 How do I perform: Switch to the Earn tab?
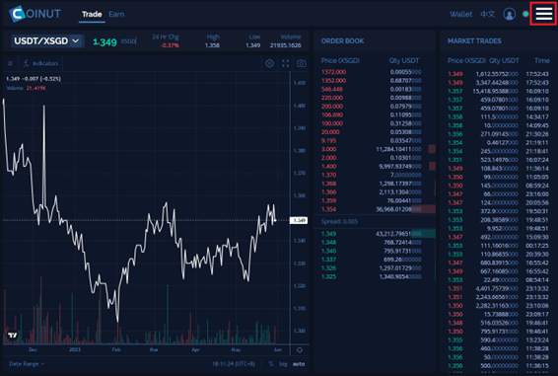click(x=116, y=14)
